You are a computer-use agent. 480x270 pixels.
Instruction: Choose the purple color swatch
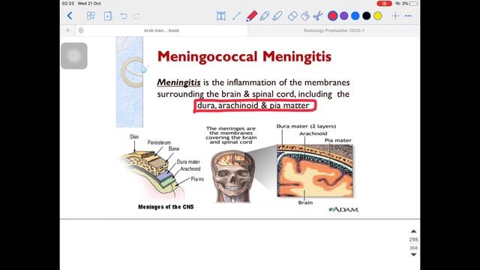[344, 16]
